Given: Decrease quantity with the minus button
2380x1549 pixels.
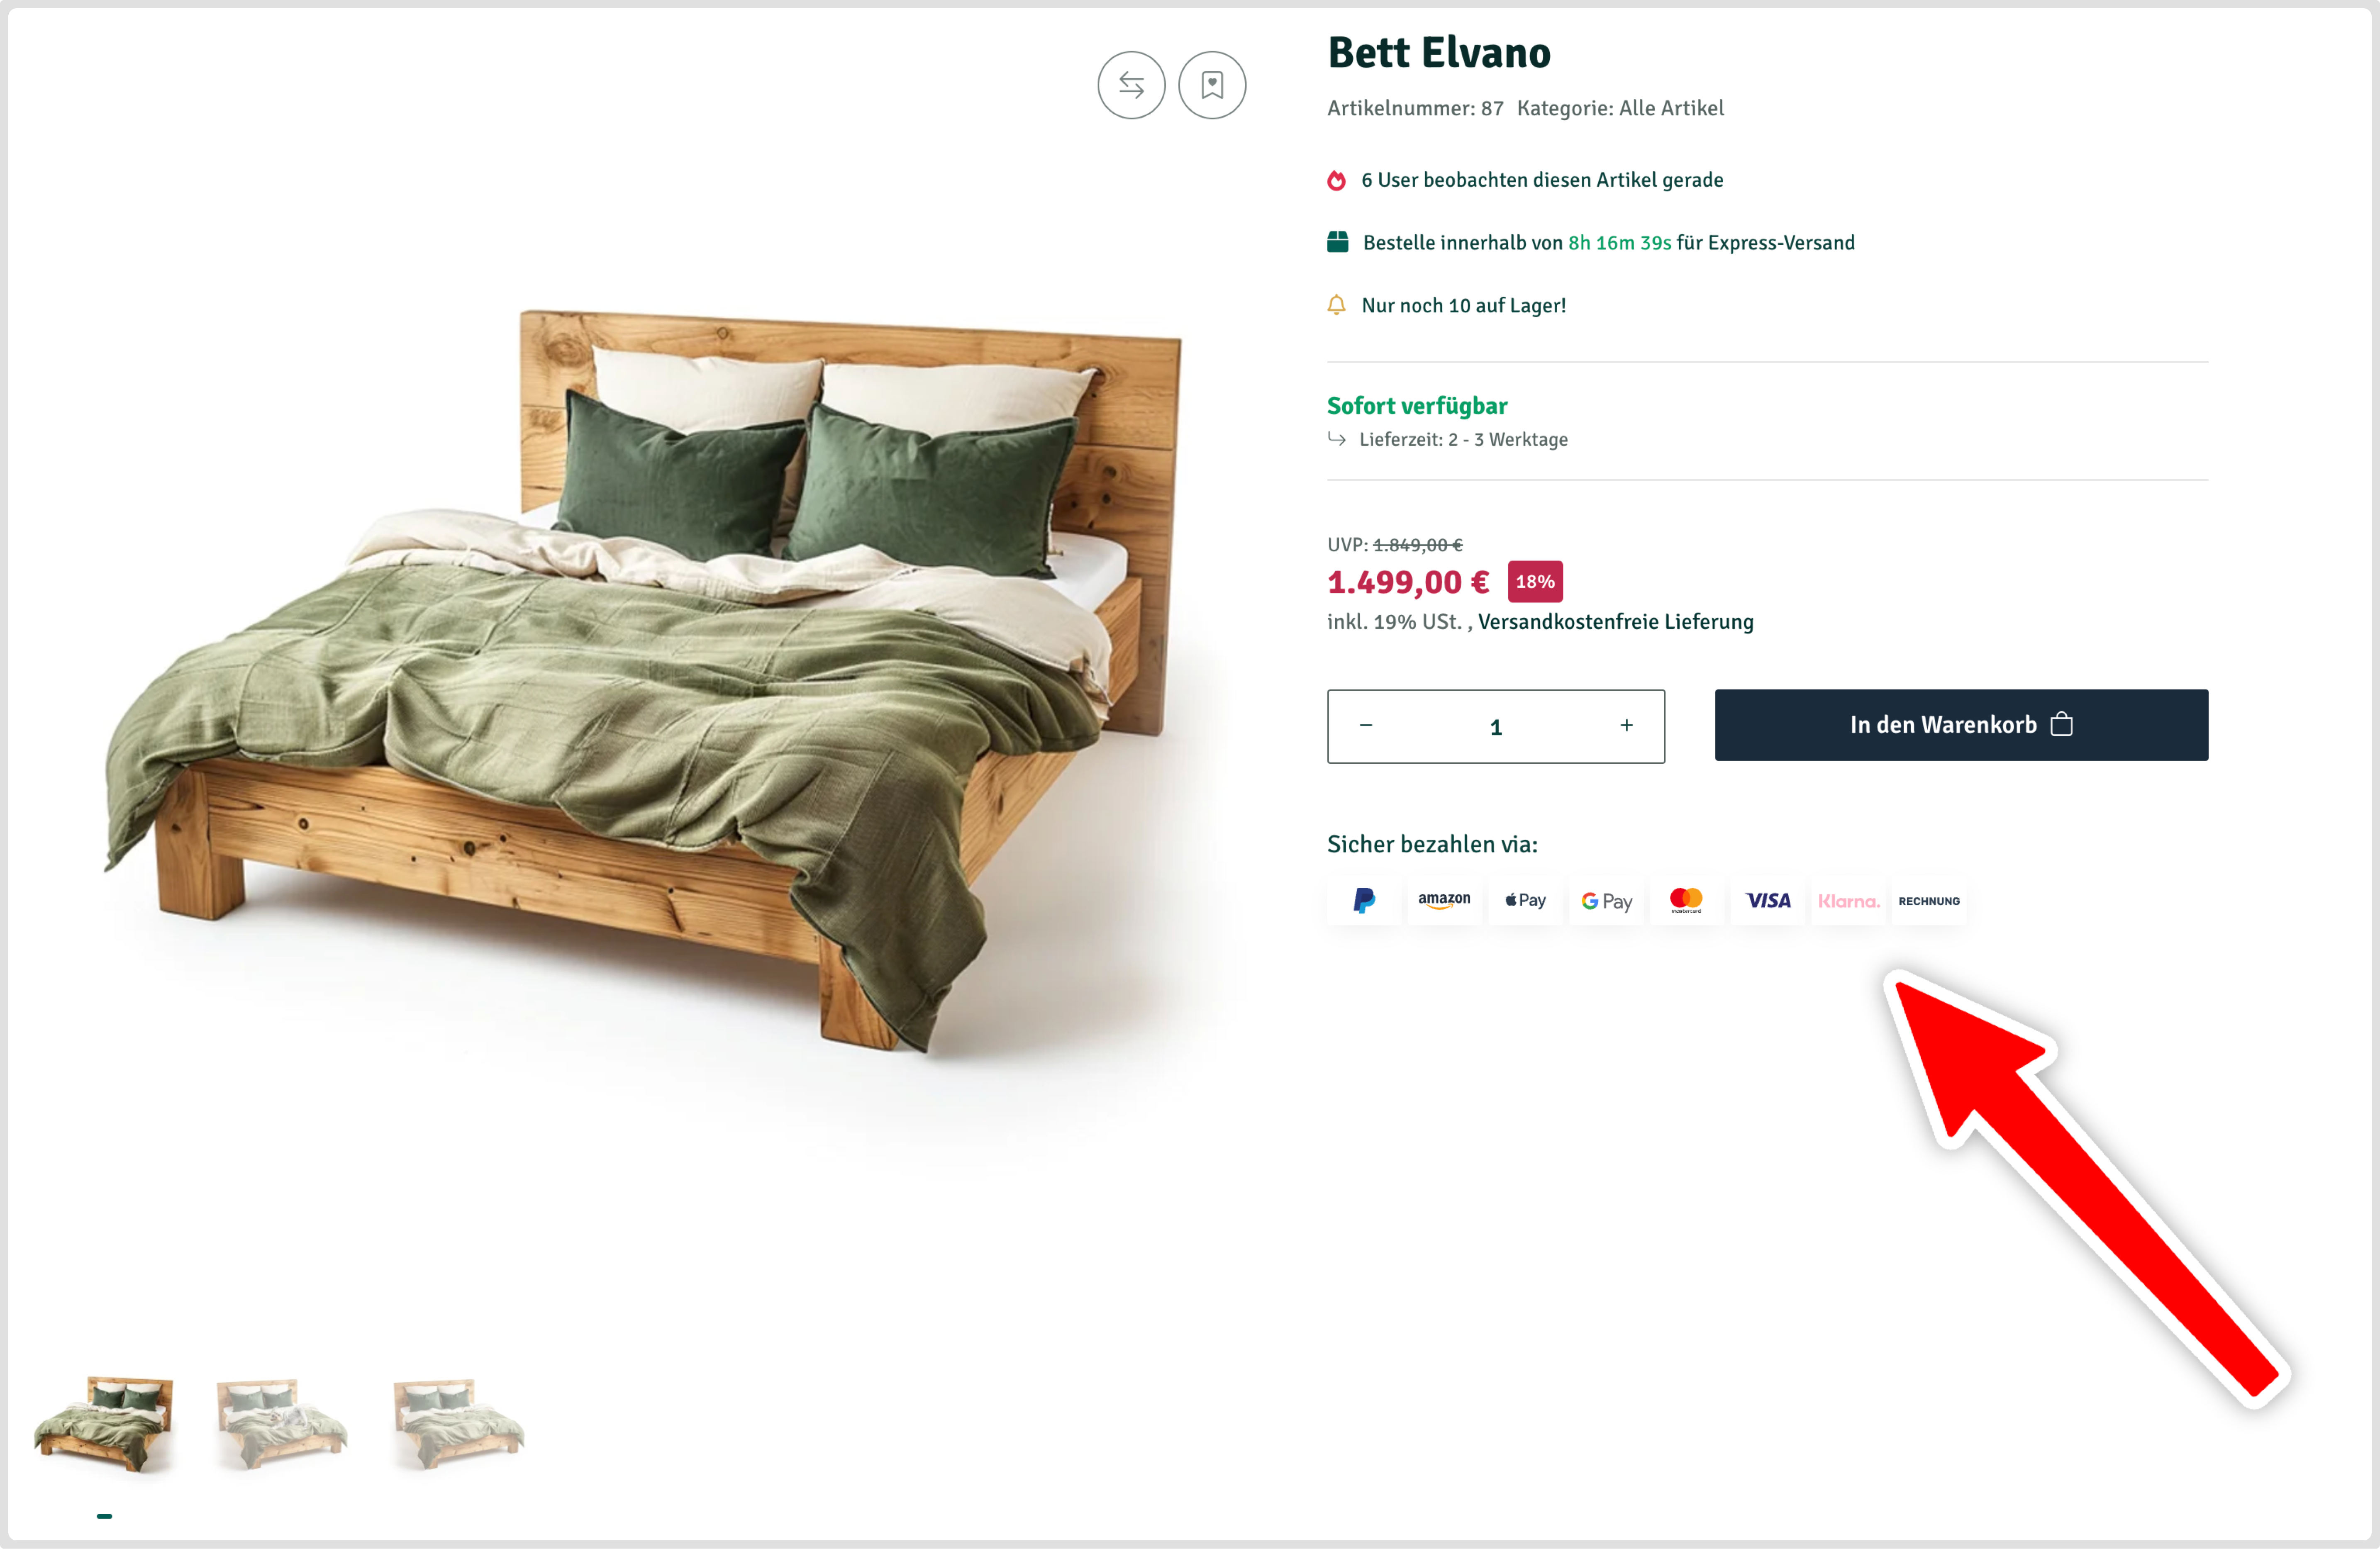Looking at the screenshot, I should 1366,726.
